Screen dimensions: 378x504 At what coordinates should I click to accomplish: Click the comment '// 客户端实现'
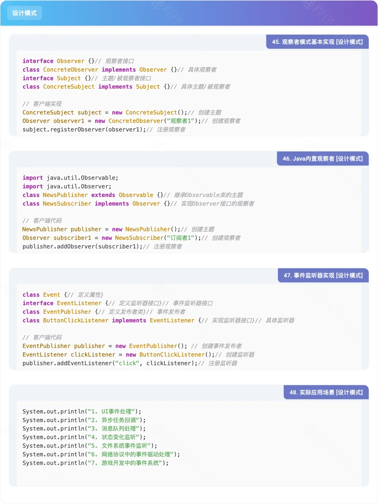[42, 104]
